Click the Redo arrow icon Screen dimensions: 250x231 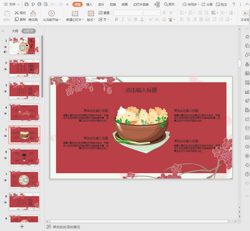point(61,4)
